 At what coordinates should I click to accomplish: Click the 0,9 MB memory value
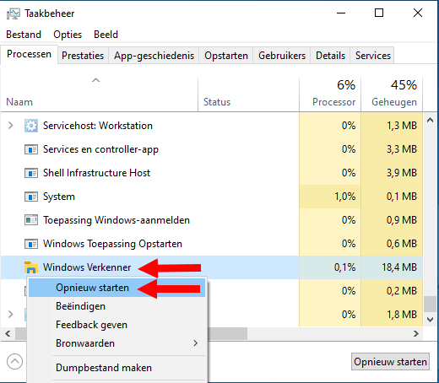pyautogui.click(x=402, y=220)
